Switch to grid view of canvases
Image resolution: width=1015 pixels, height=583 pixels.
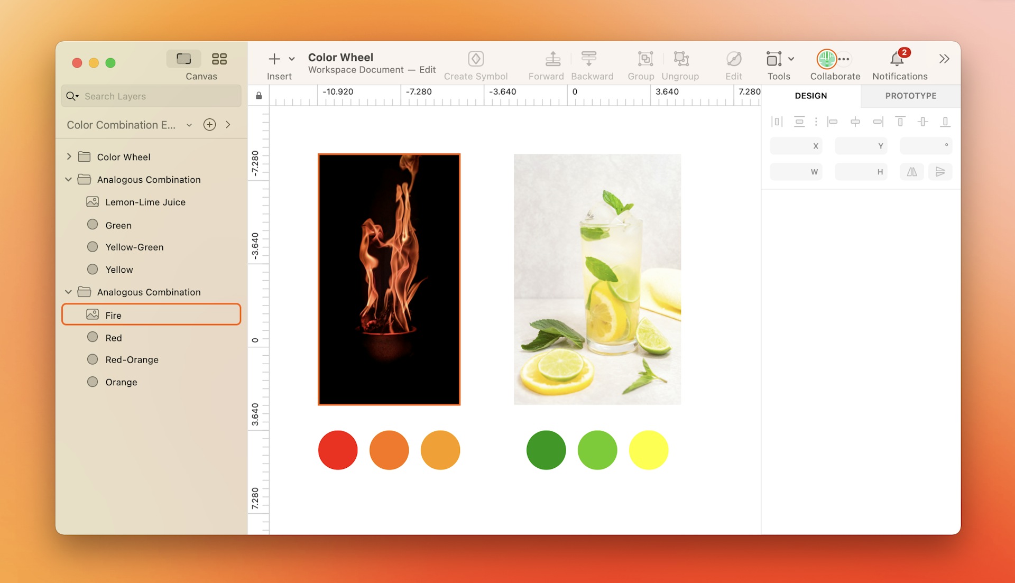tap(219, 59)
